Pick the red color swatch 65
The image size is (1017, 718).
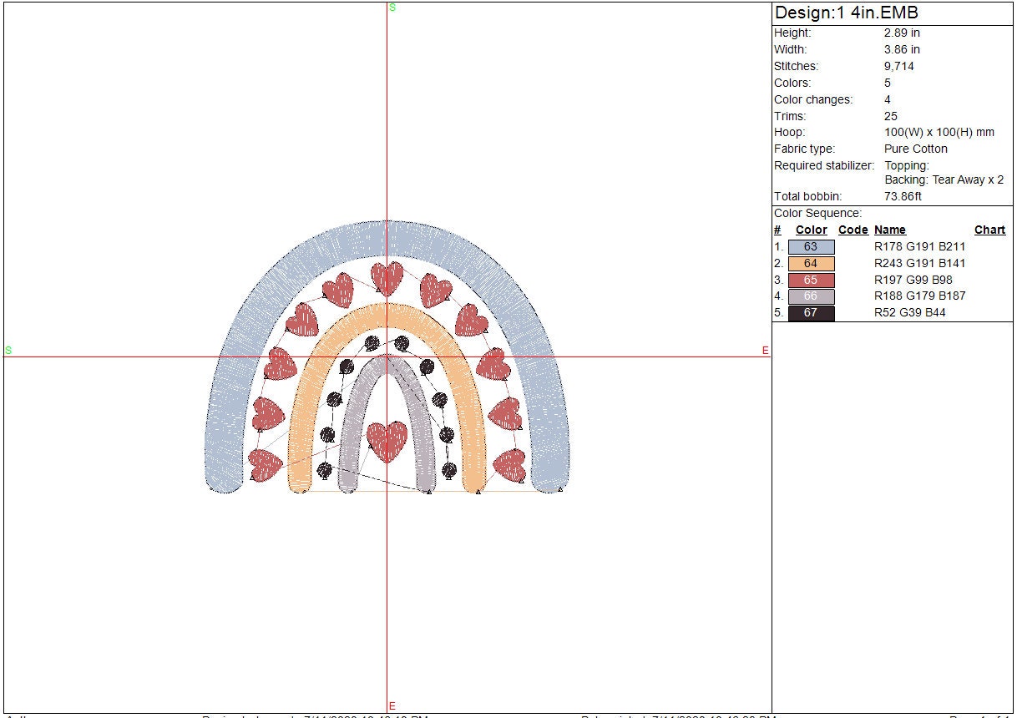(811, 281)
